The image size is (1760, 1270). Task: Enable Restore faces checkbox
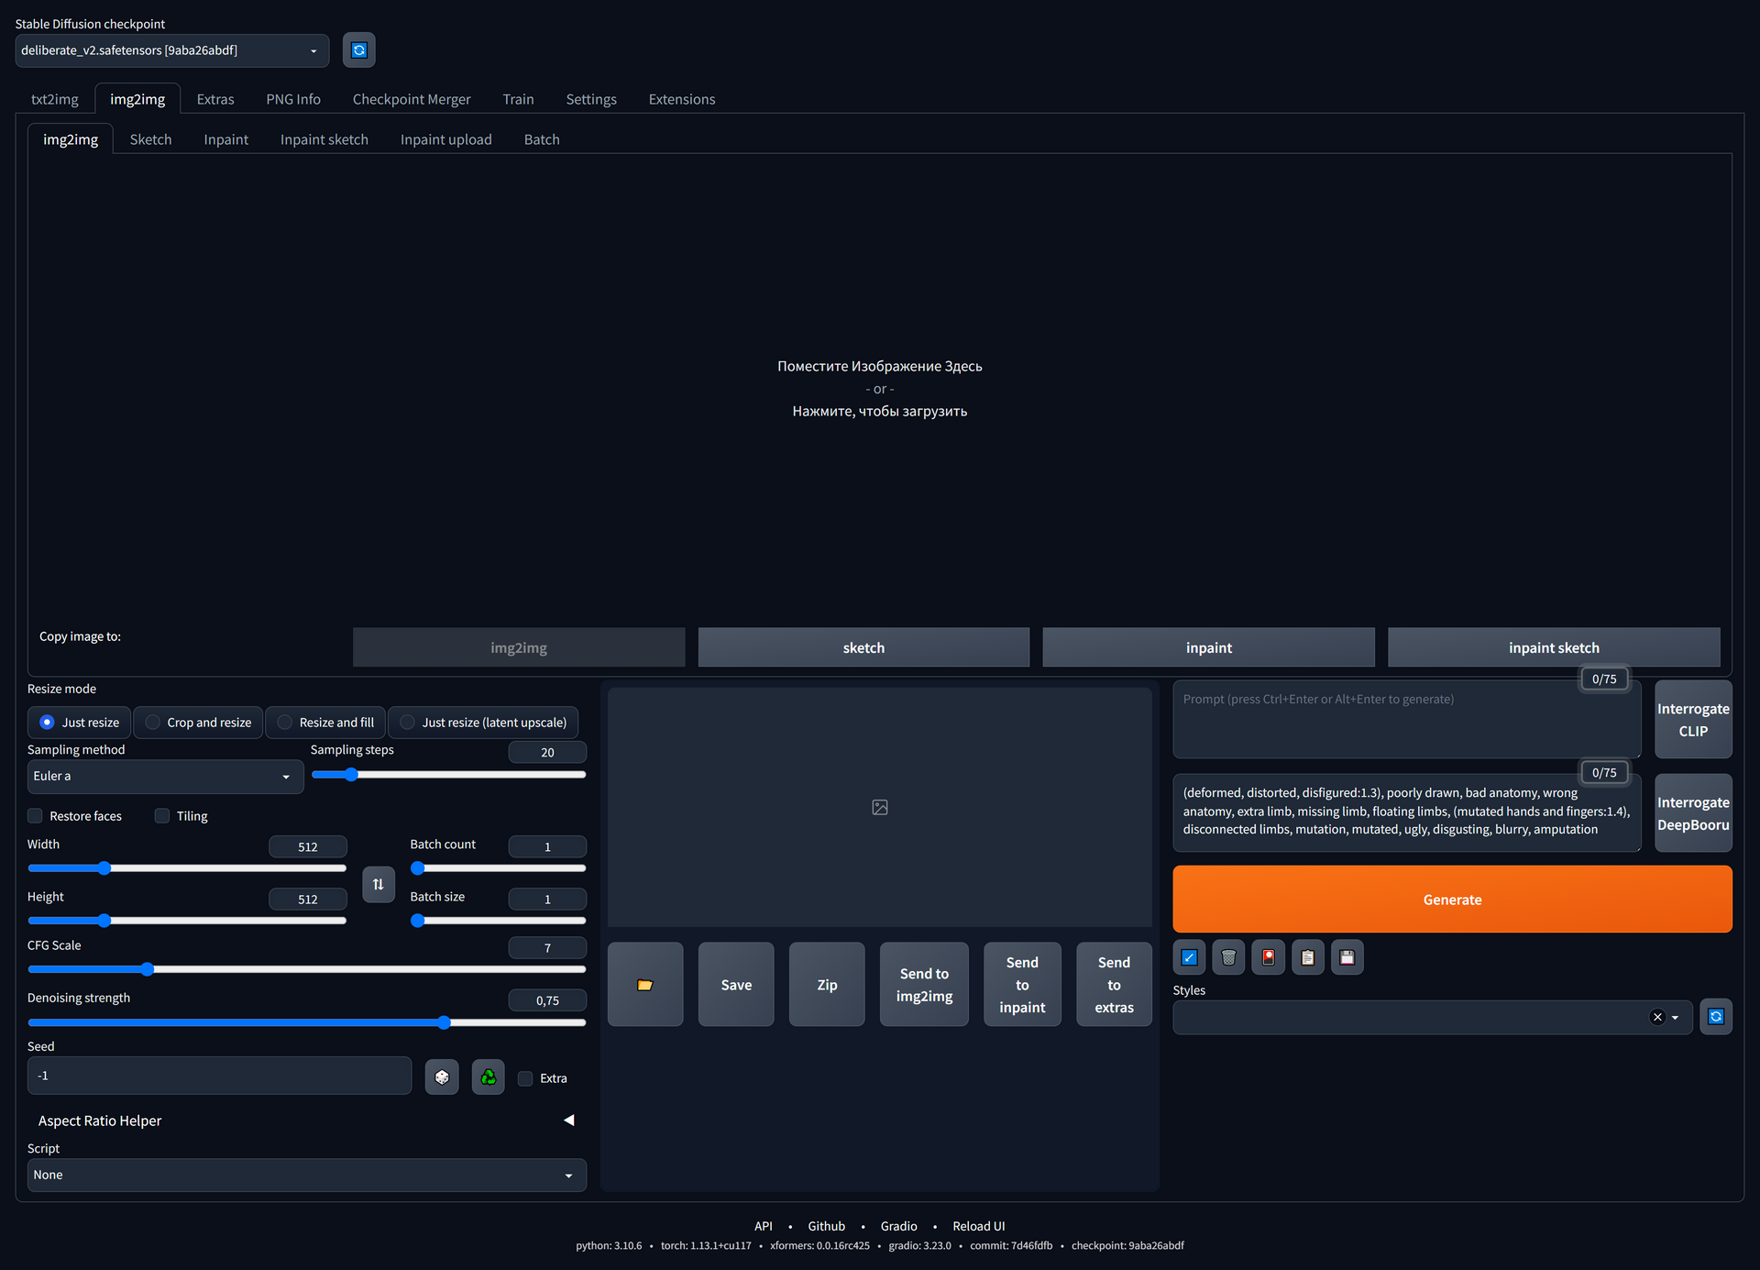pos(36,816)
